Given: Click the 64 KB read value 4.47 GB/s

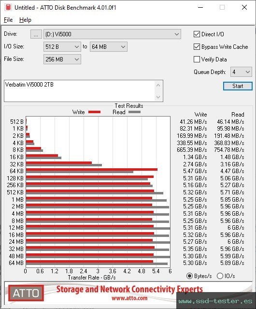Looking at the screenshot, I should (232, 171).
